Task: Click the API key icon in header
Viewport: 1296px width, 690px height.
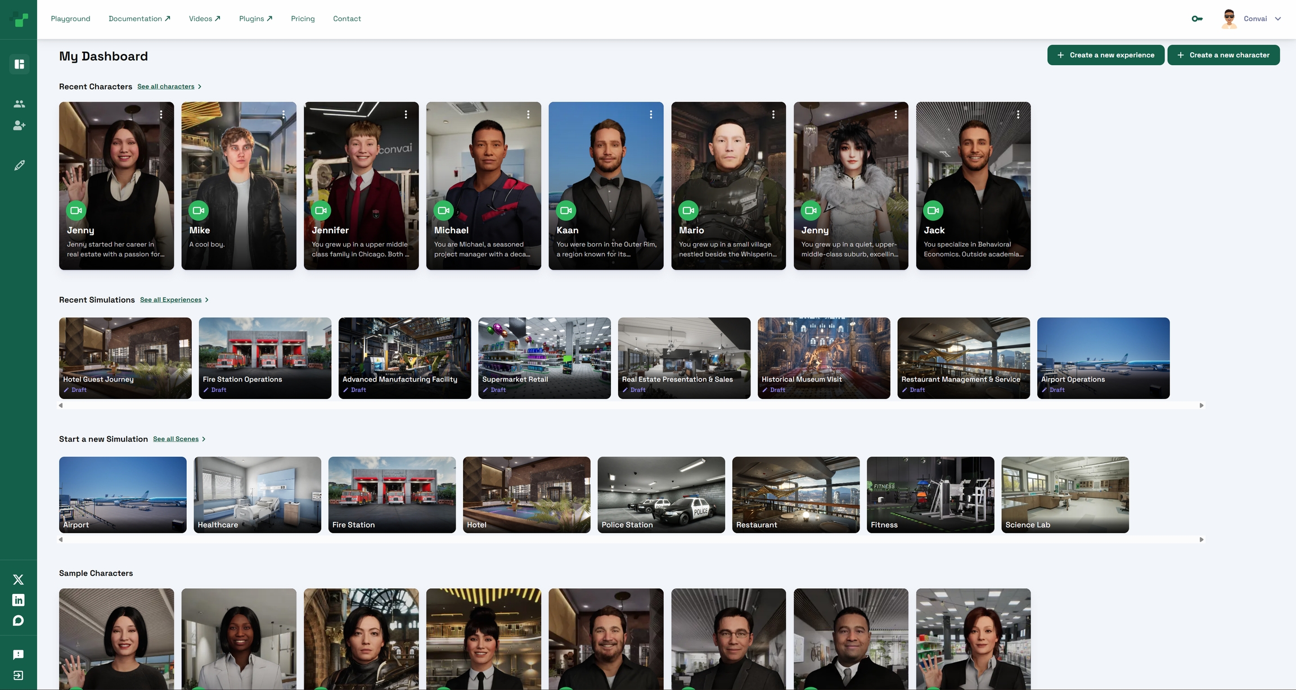Action: click(1197, 19)
